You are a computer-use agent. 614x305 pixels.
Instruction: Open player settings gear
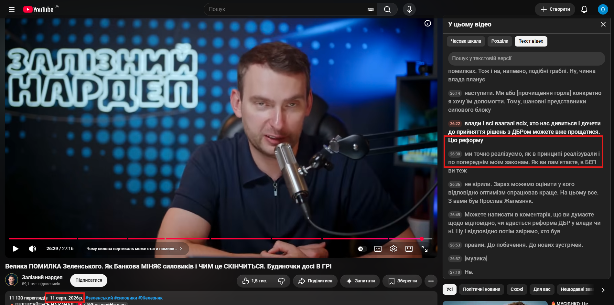tap(393, 249)
